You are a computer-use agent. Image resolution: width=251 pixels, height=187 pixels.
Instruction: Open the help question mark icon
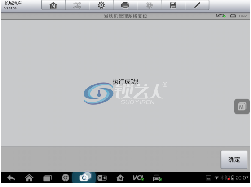click(149, 5)
